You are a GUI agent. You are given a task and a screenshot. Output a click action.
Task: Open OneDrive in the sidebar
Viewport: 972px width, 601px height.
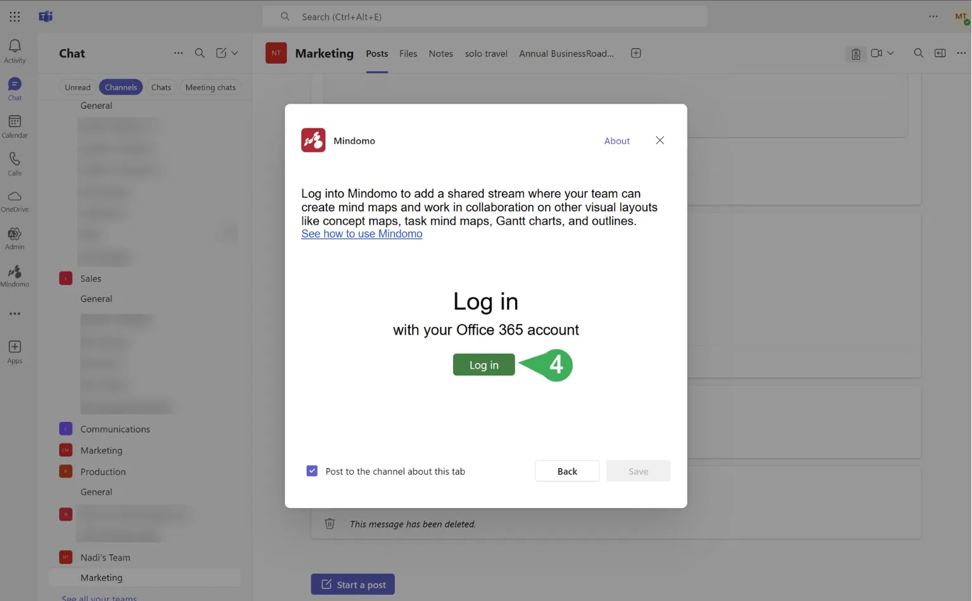[15, 201]
